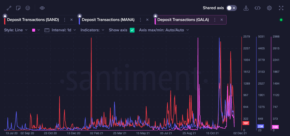Viewport: 290px width, 136px height.
Task: Click the 5031 MANA axis maximum
Action: tap(261, 37)
